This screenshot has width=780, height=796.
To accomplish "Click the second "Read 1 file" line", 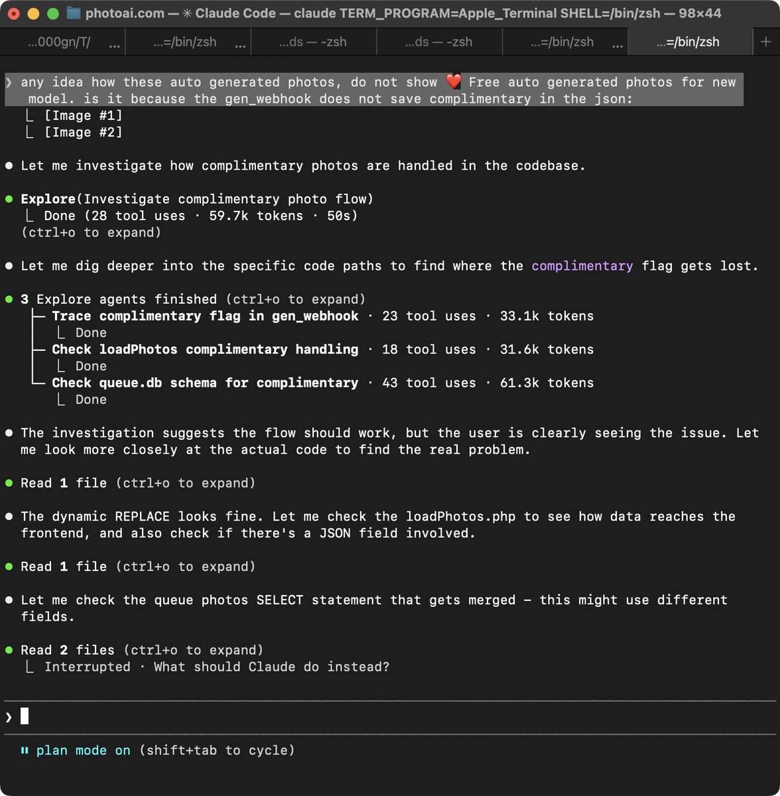I will click(138, 566).
